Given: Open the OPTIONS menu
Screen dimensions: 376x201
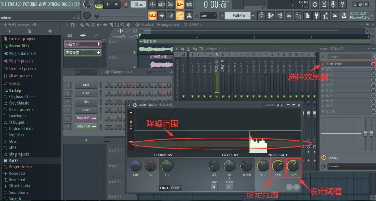Looking at the screenshot, I should (x=54, y=4).
